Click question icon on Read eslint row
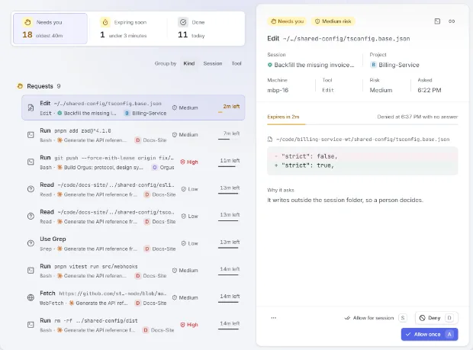 31,189
